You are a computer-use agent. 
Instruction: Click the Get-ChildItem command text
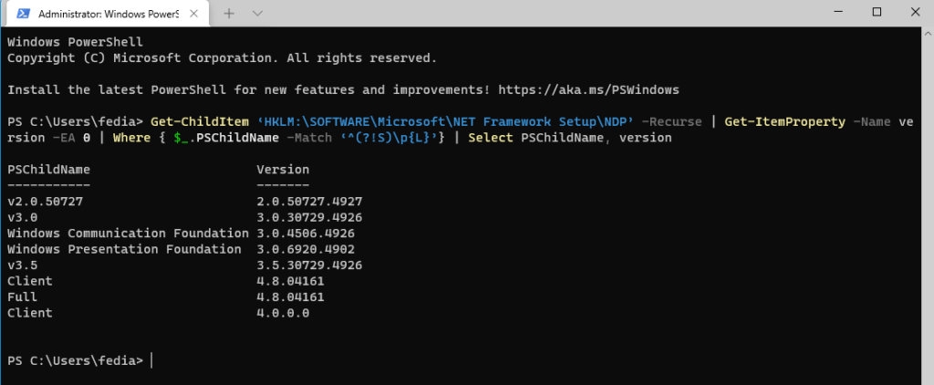click(200, 121)
